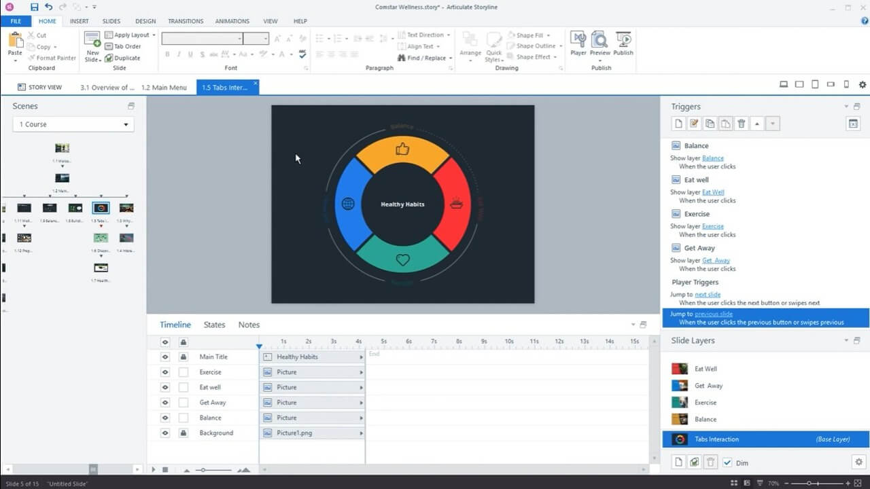The image size is (870, 489).
Task: Duplicate the selected slide layer
Action: [x=694, y=462]
